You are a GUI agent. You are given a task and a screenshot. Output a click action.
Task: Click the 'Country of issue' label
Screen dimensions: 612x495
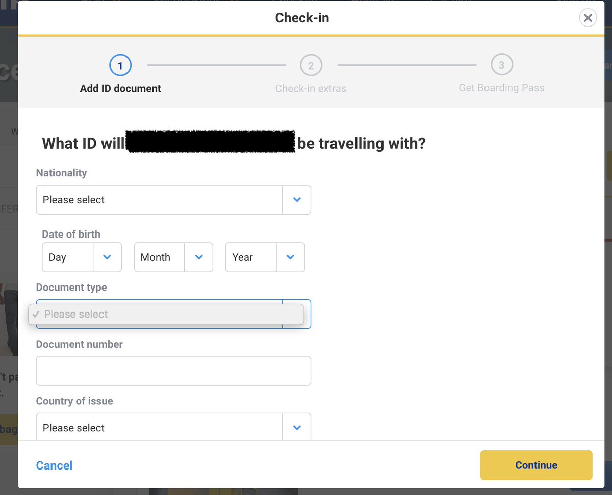click(x=74, y=401)
